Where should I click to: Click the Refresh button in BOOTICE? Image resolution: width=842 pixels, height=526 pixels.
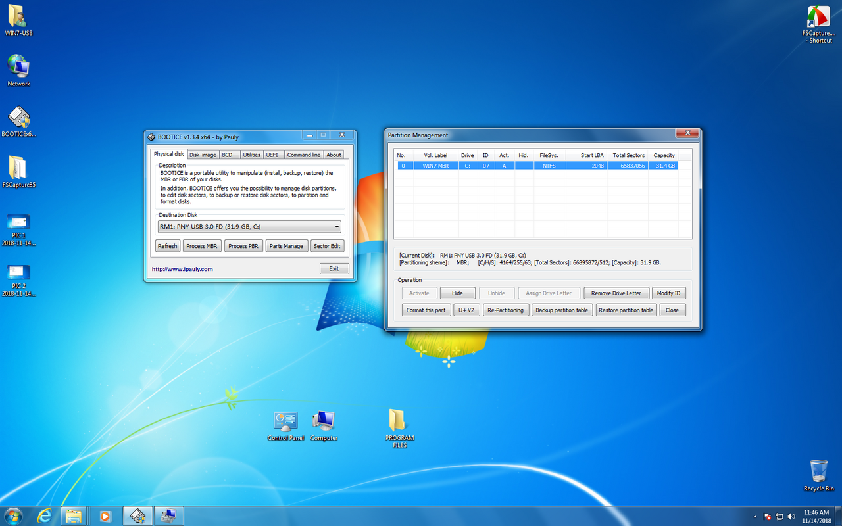pos(167,246)
